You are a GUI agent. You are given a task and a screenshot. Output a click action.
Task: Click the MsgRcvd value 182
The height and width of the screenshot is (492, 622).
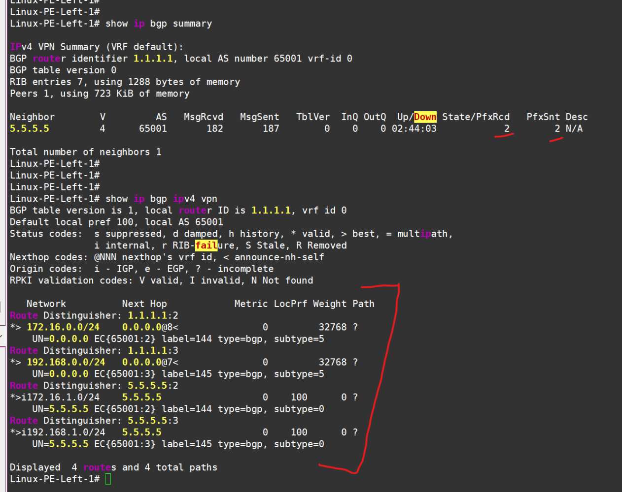(214, 128)
